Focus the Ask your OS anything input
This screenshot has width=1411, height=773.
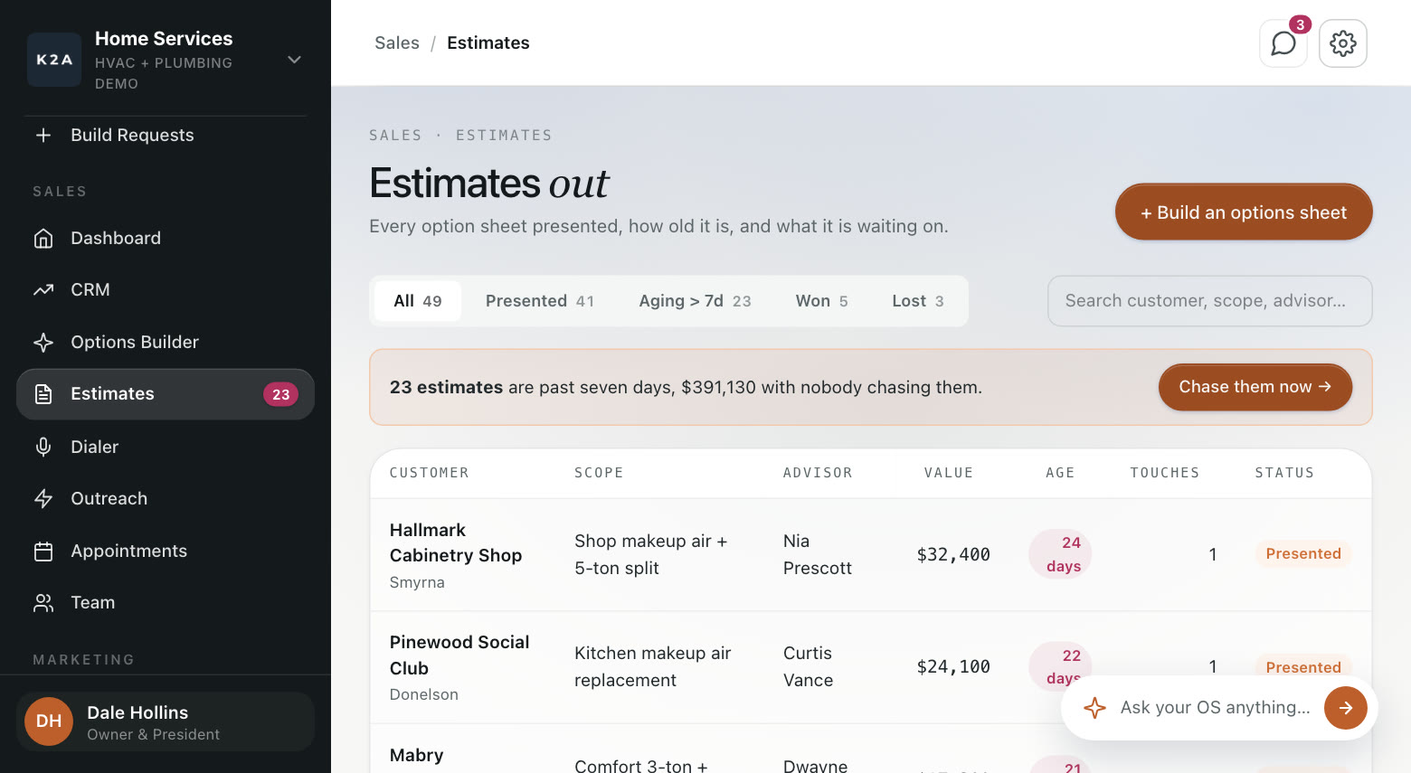(1215, 708)
